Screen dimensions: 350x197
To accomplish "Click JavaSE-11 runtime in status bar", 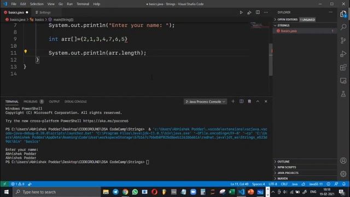I will pos(316,184).
